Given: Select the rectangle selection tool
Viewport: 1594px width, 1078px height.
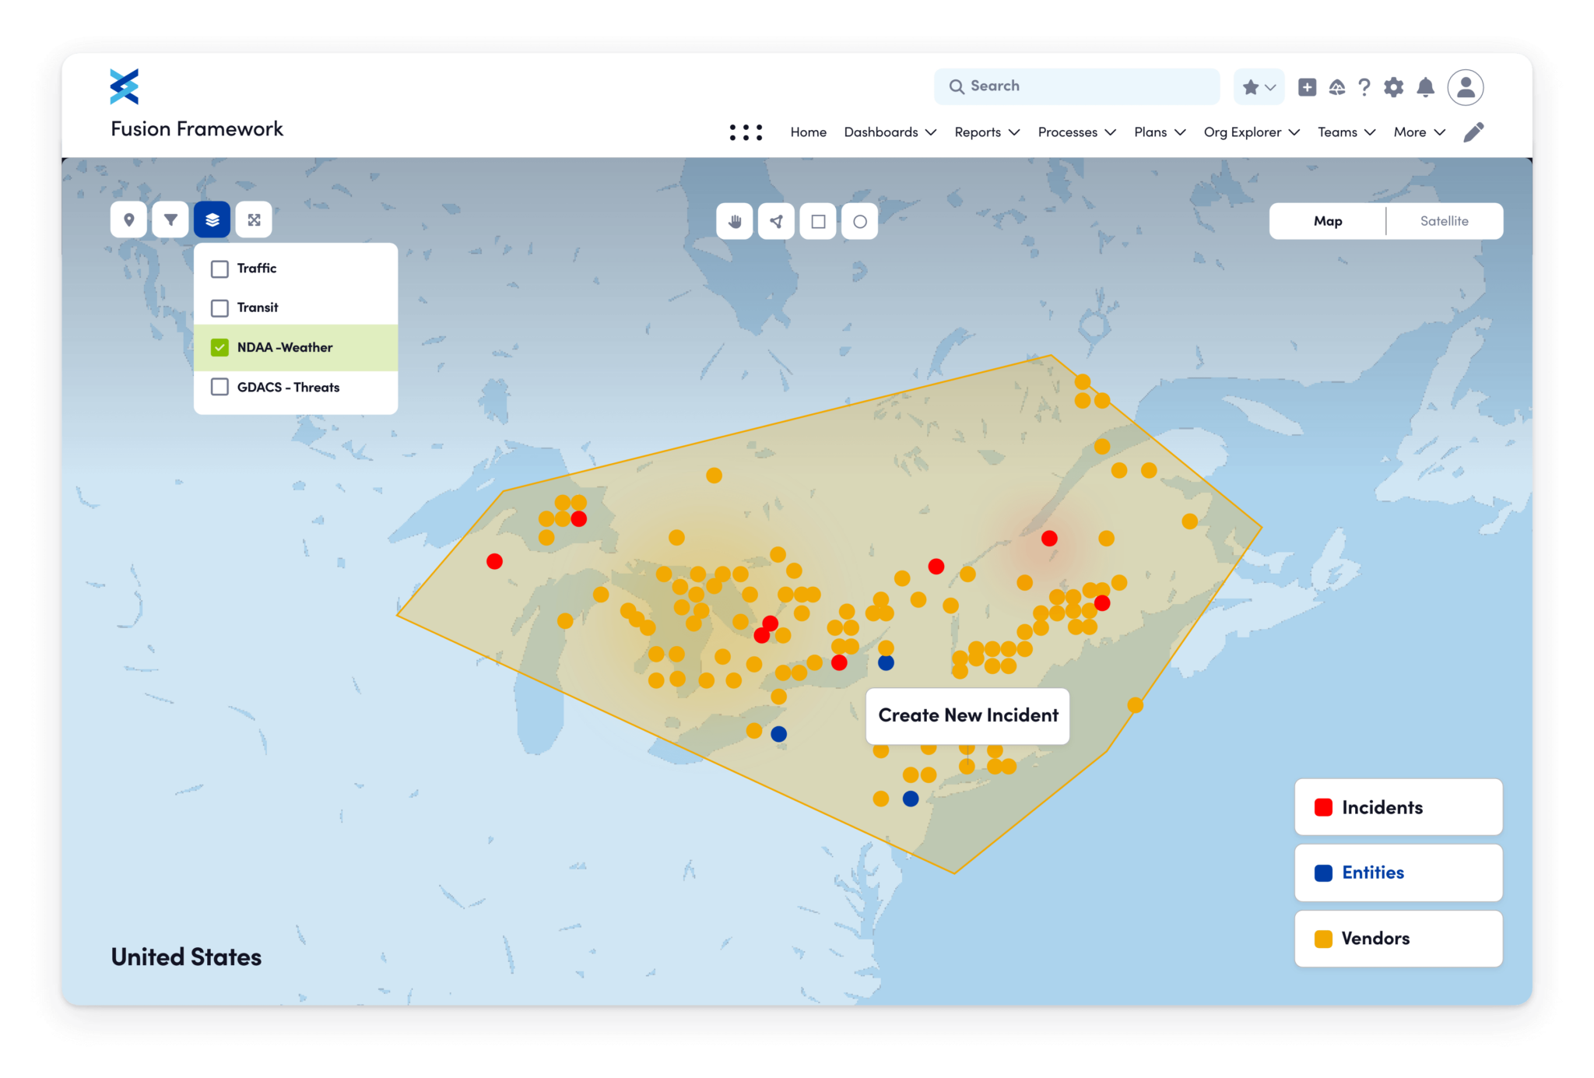Looking at the screenshot, I should [x=818, y=222].
